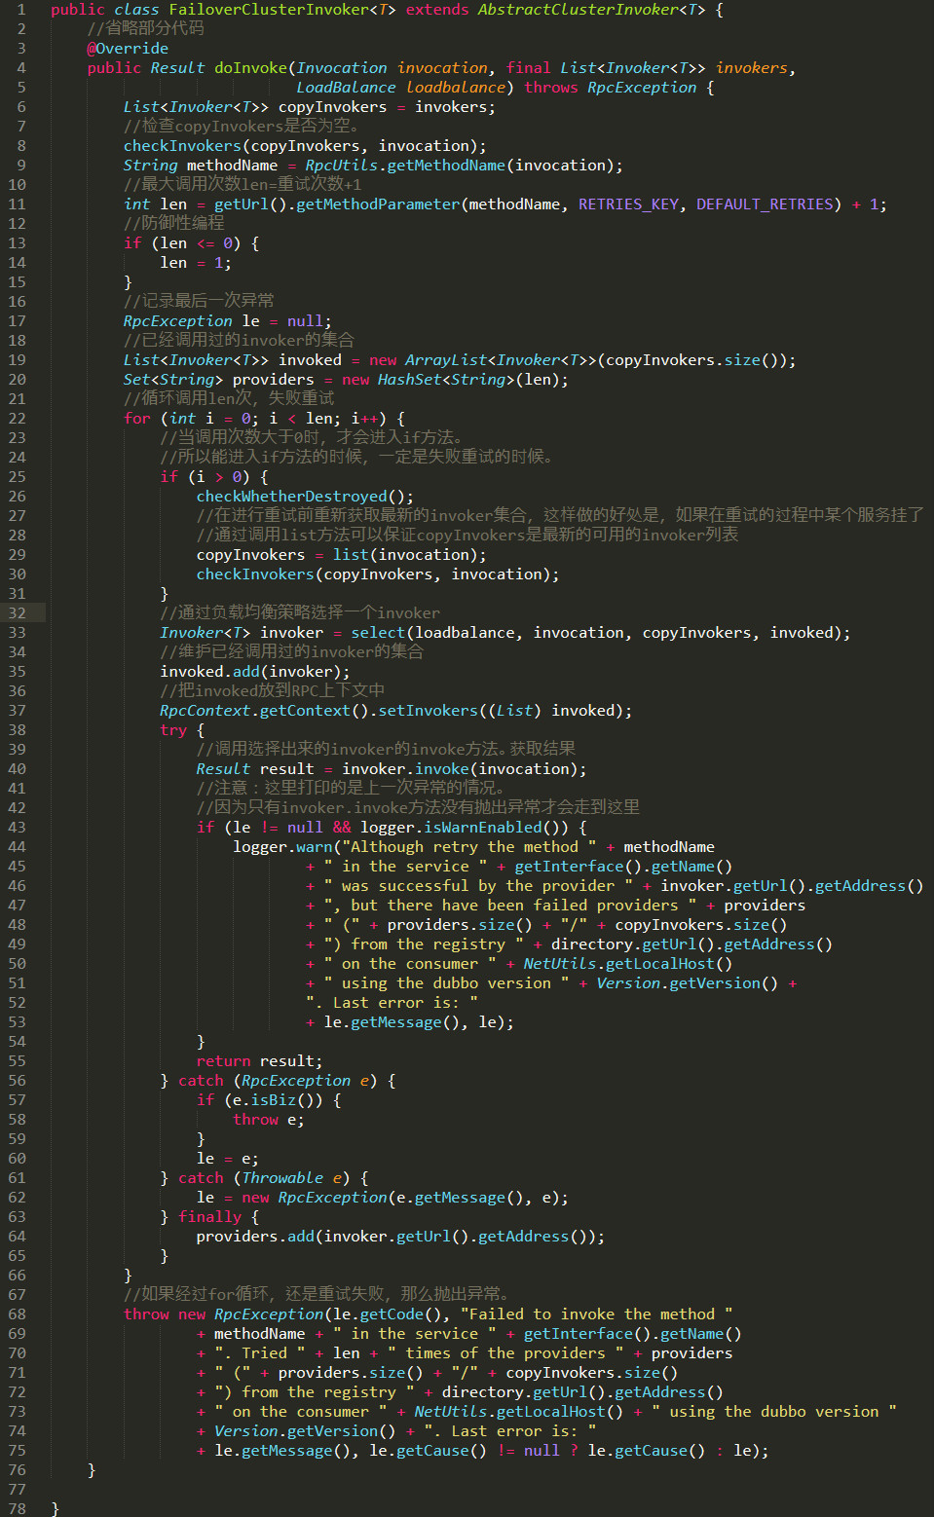Click invoked.add(invoker) statement

255,672
